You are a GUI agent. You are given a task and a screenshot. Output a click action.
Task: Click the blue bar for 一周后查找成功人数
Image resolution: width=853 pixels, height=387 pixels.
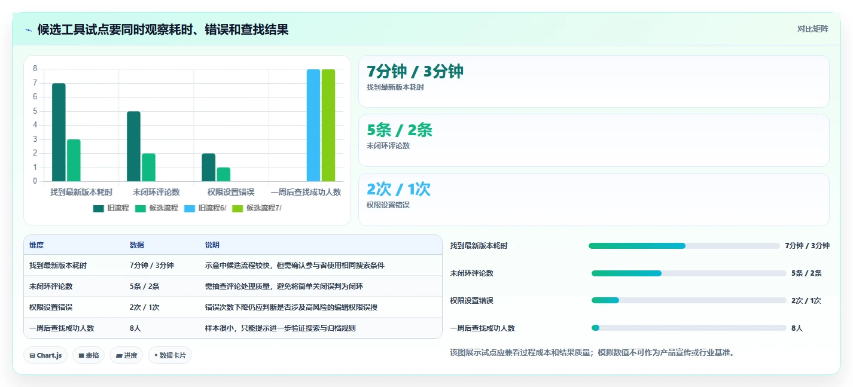click(x=313, y=125)
